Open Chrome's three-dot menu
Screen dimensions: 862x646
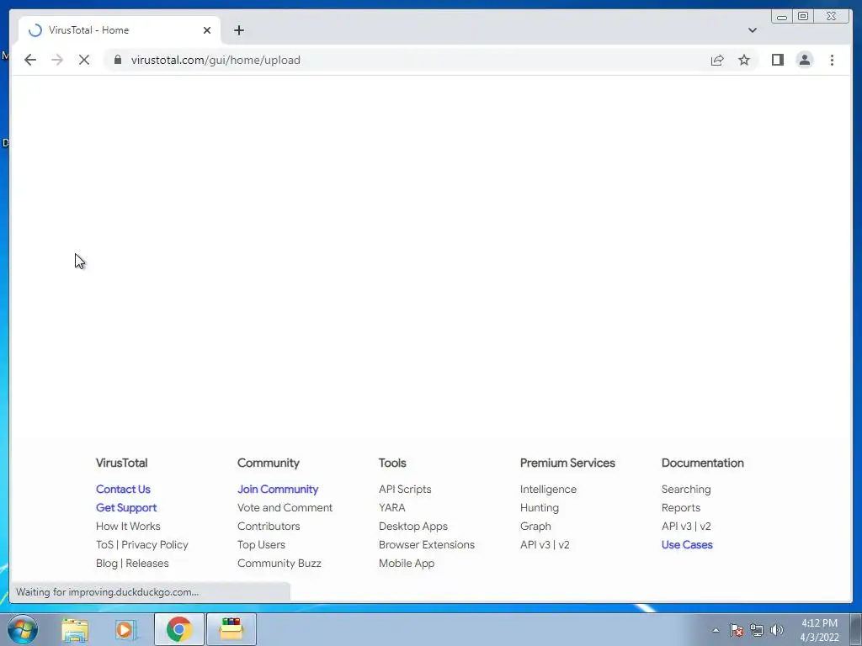[832, 60]
